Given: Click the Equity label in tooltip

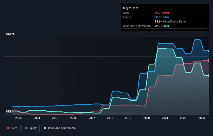Looking at the screenshot, I should point(127,17).
